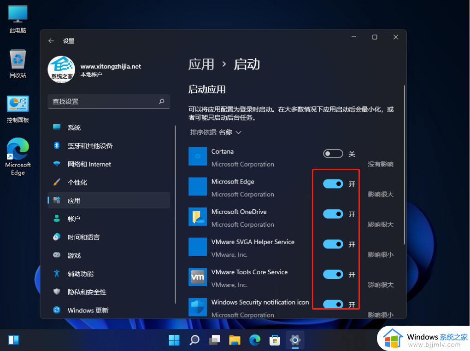Open the widgets button on the taskbar

point(14,340)
